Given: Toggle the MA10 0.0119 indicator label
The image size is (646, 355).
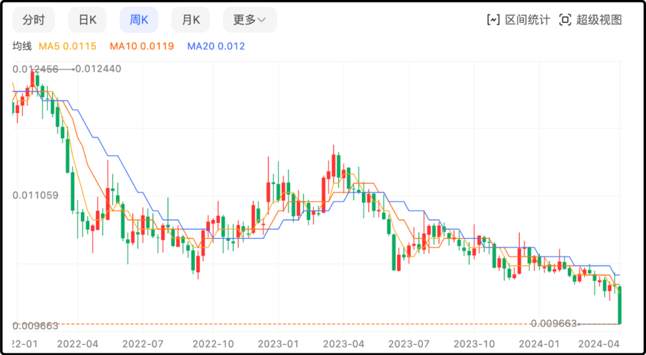Looking at the screenshot, I should 142,46.
